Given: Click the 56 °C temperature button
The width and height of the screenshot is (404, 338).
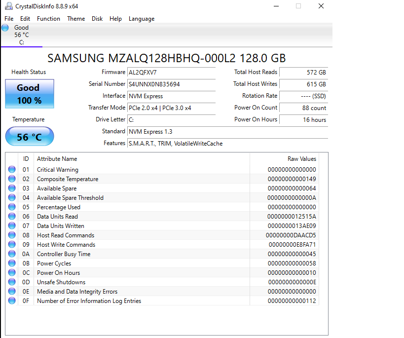Looking at the screenshot, I should (x=29, y=137).
